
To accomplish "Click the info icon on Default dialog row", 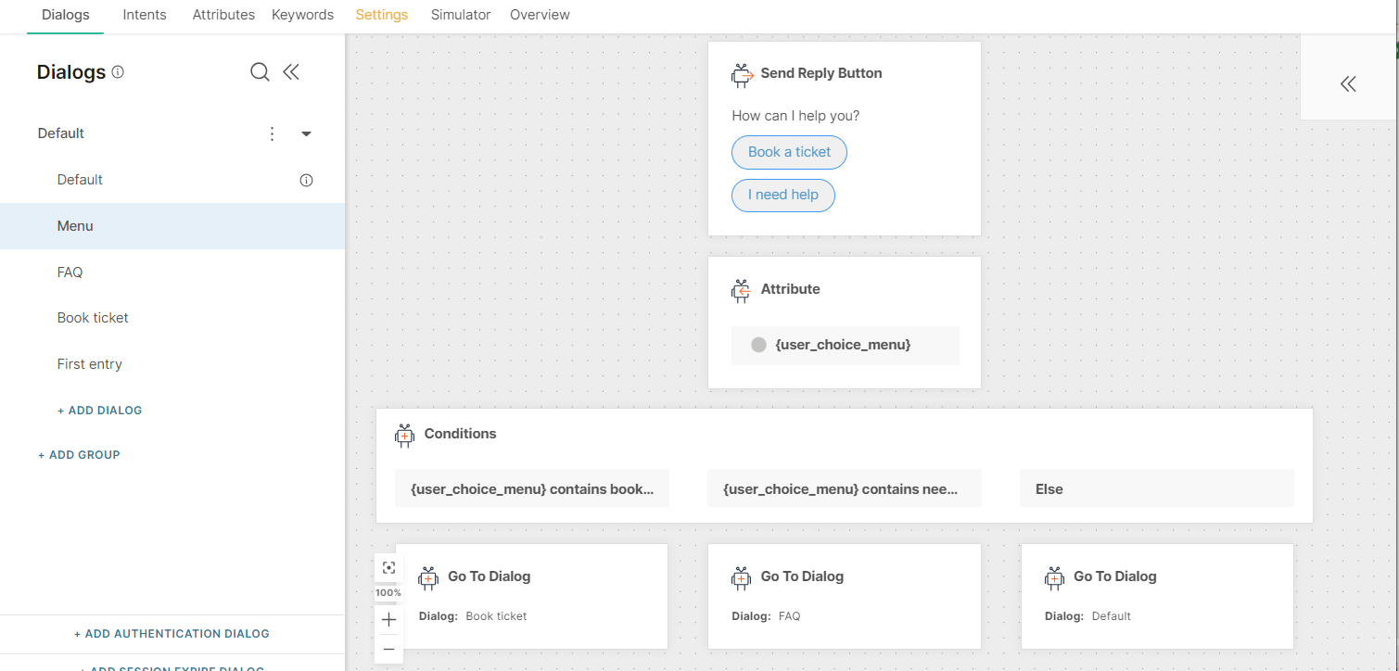I will tap(307, 180).
